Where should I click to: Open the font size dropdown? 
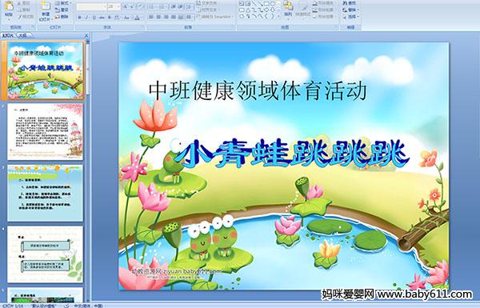pos(114,6)
